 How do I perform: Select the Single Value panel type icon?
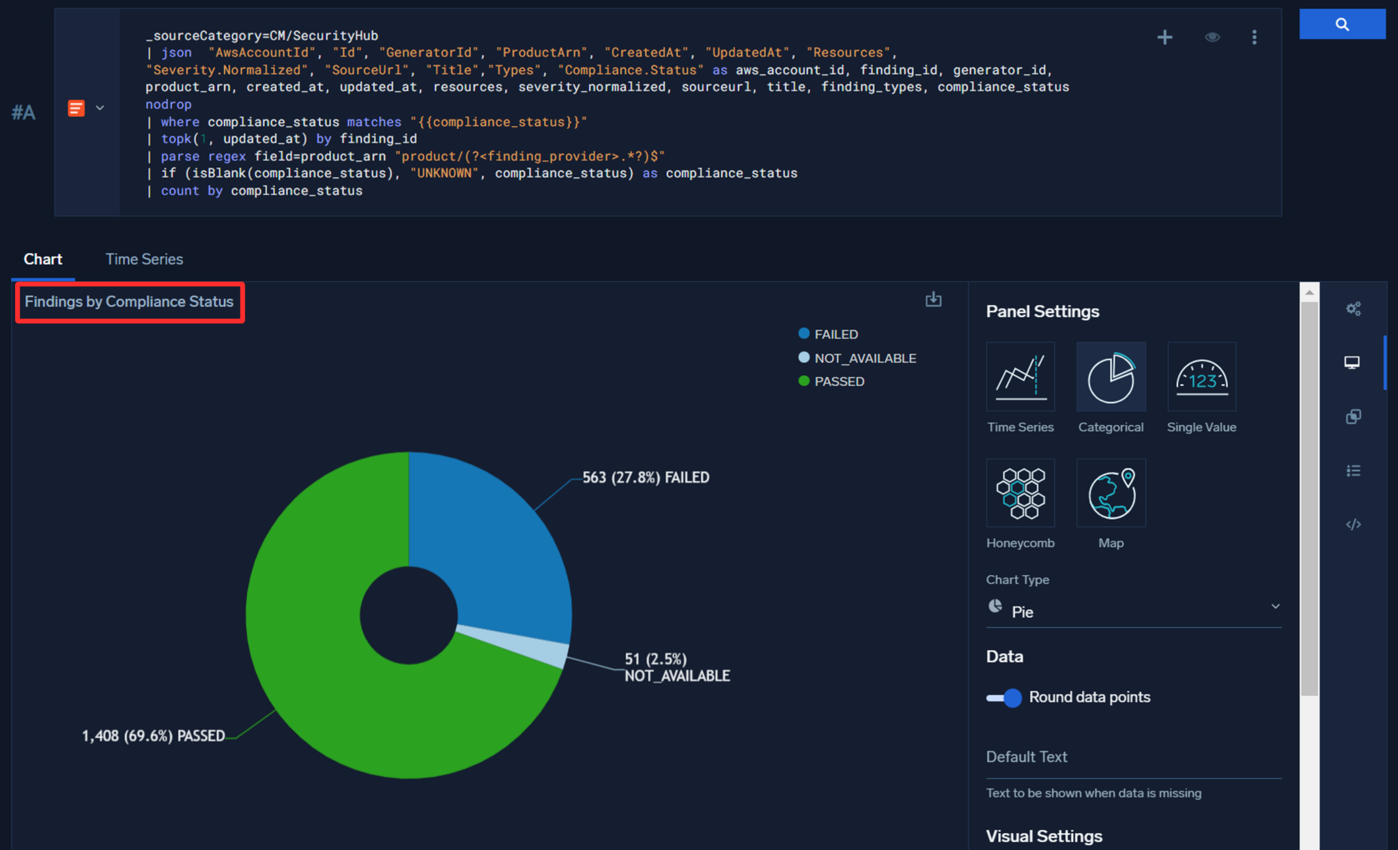tap(1201, 377)
